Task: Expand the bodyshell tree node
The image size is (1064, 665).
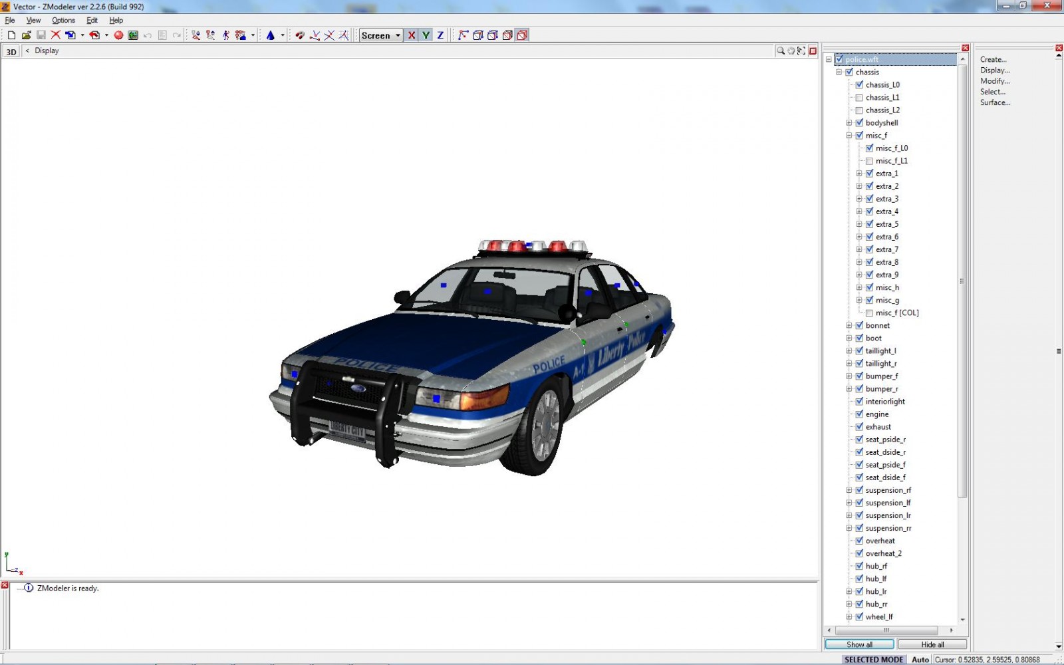Action: [x=849, y=123]
